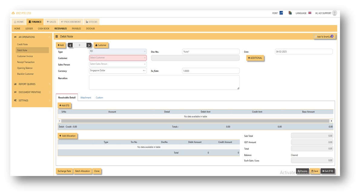The height and width of the screenshot is (196, 360).
Task: Click the Add (F3) row button
Action: click(64, 105)
